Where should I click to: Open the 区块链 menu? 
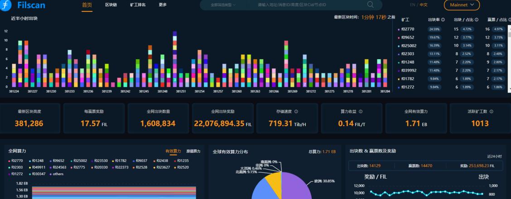click(111, 5)
